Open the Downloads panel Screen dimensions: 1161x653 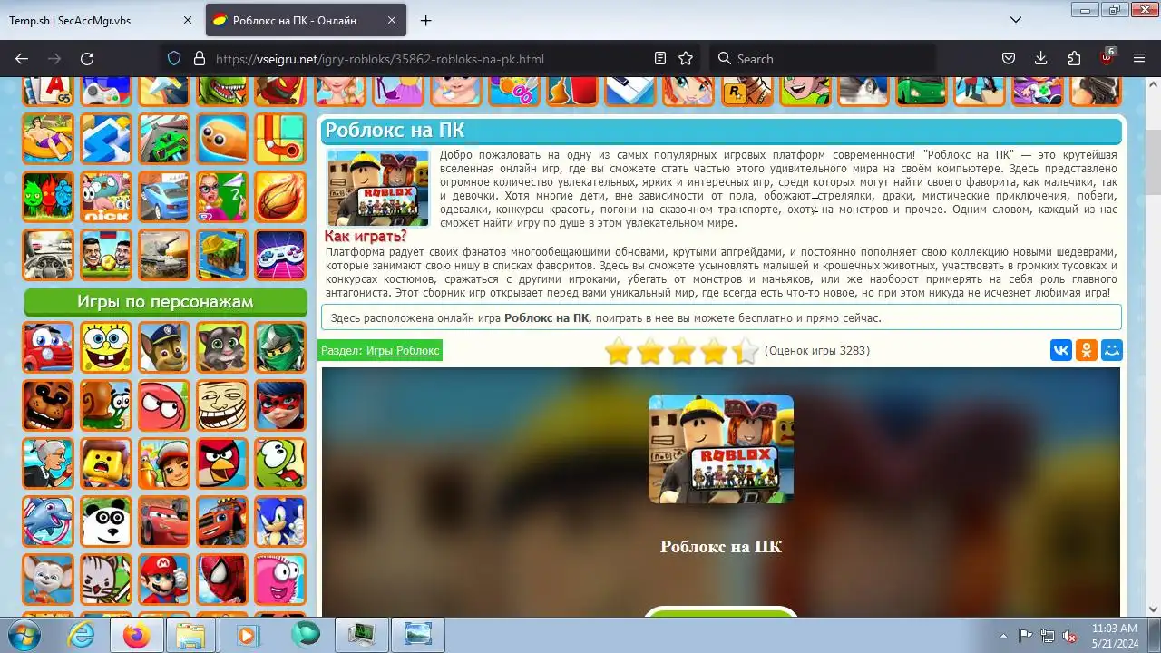(1041, 58)
